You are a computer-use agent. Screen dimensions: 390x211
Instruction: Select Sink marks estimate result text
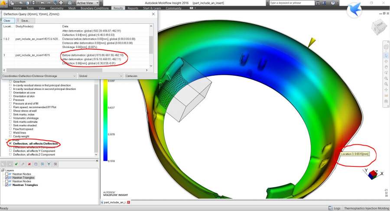[25, 121]
